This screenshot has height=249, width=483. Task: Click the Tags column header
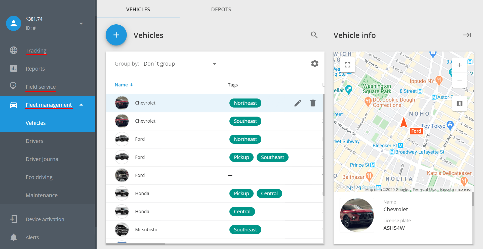(x=233, y=85)
